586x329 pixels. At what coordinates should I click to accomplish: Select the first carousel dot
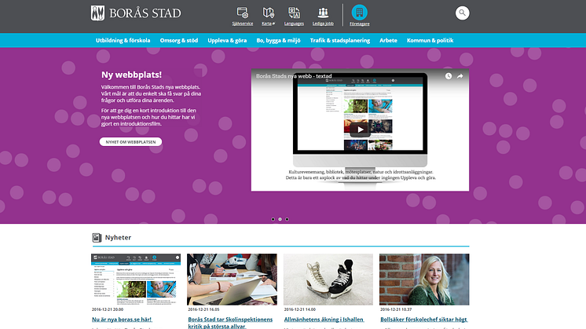[273, 219]
